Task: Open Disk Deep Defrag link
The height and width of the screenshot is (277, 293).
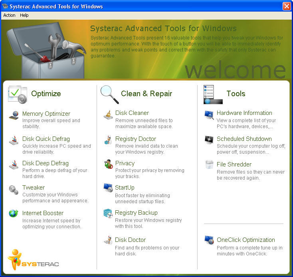Action: 46,163
